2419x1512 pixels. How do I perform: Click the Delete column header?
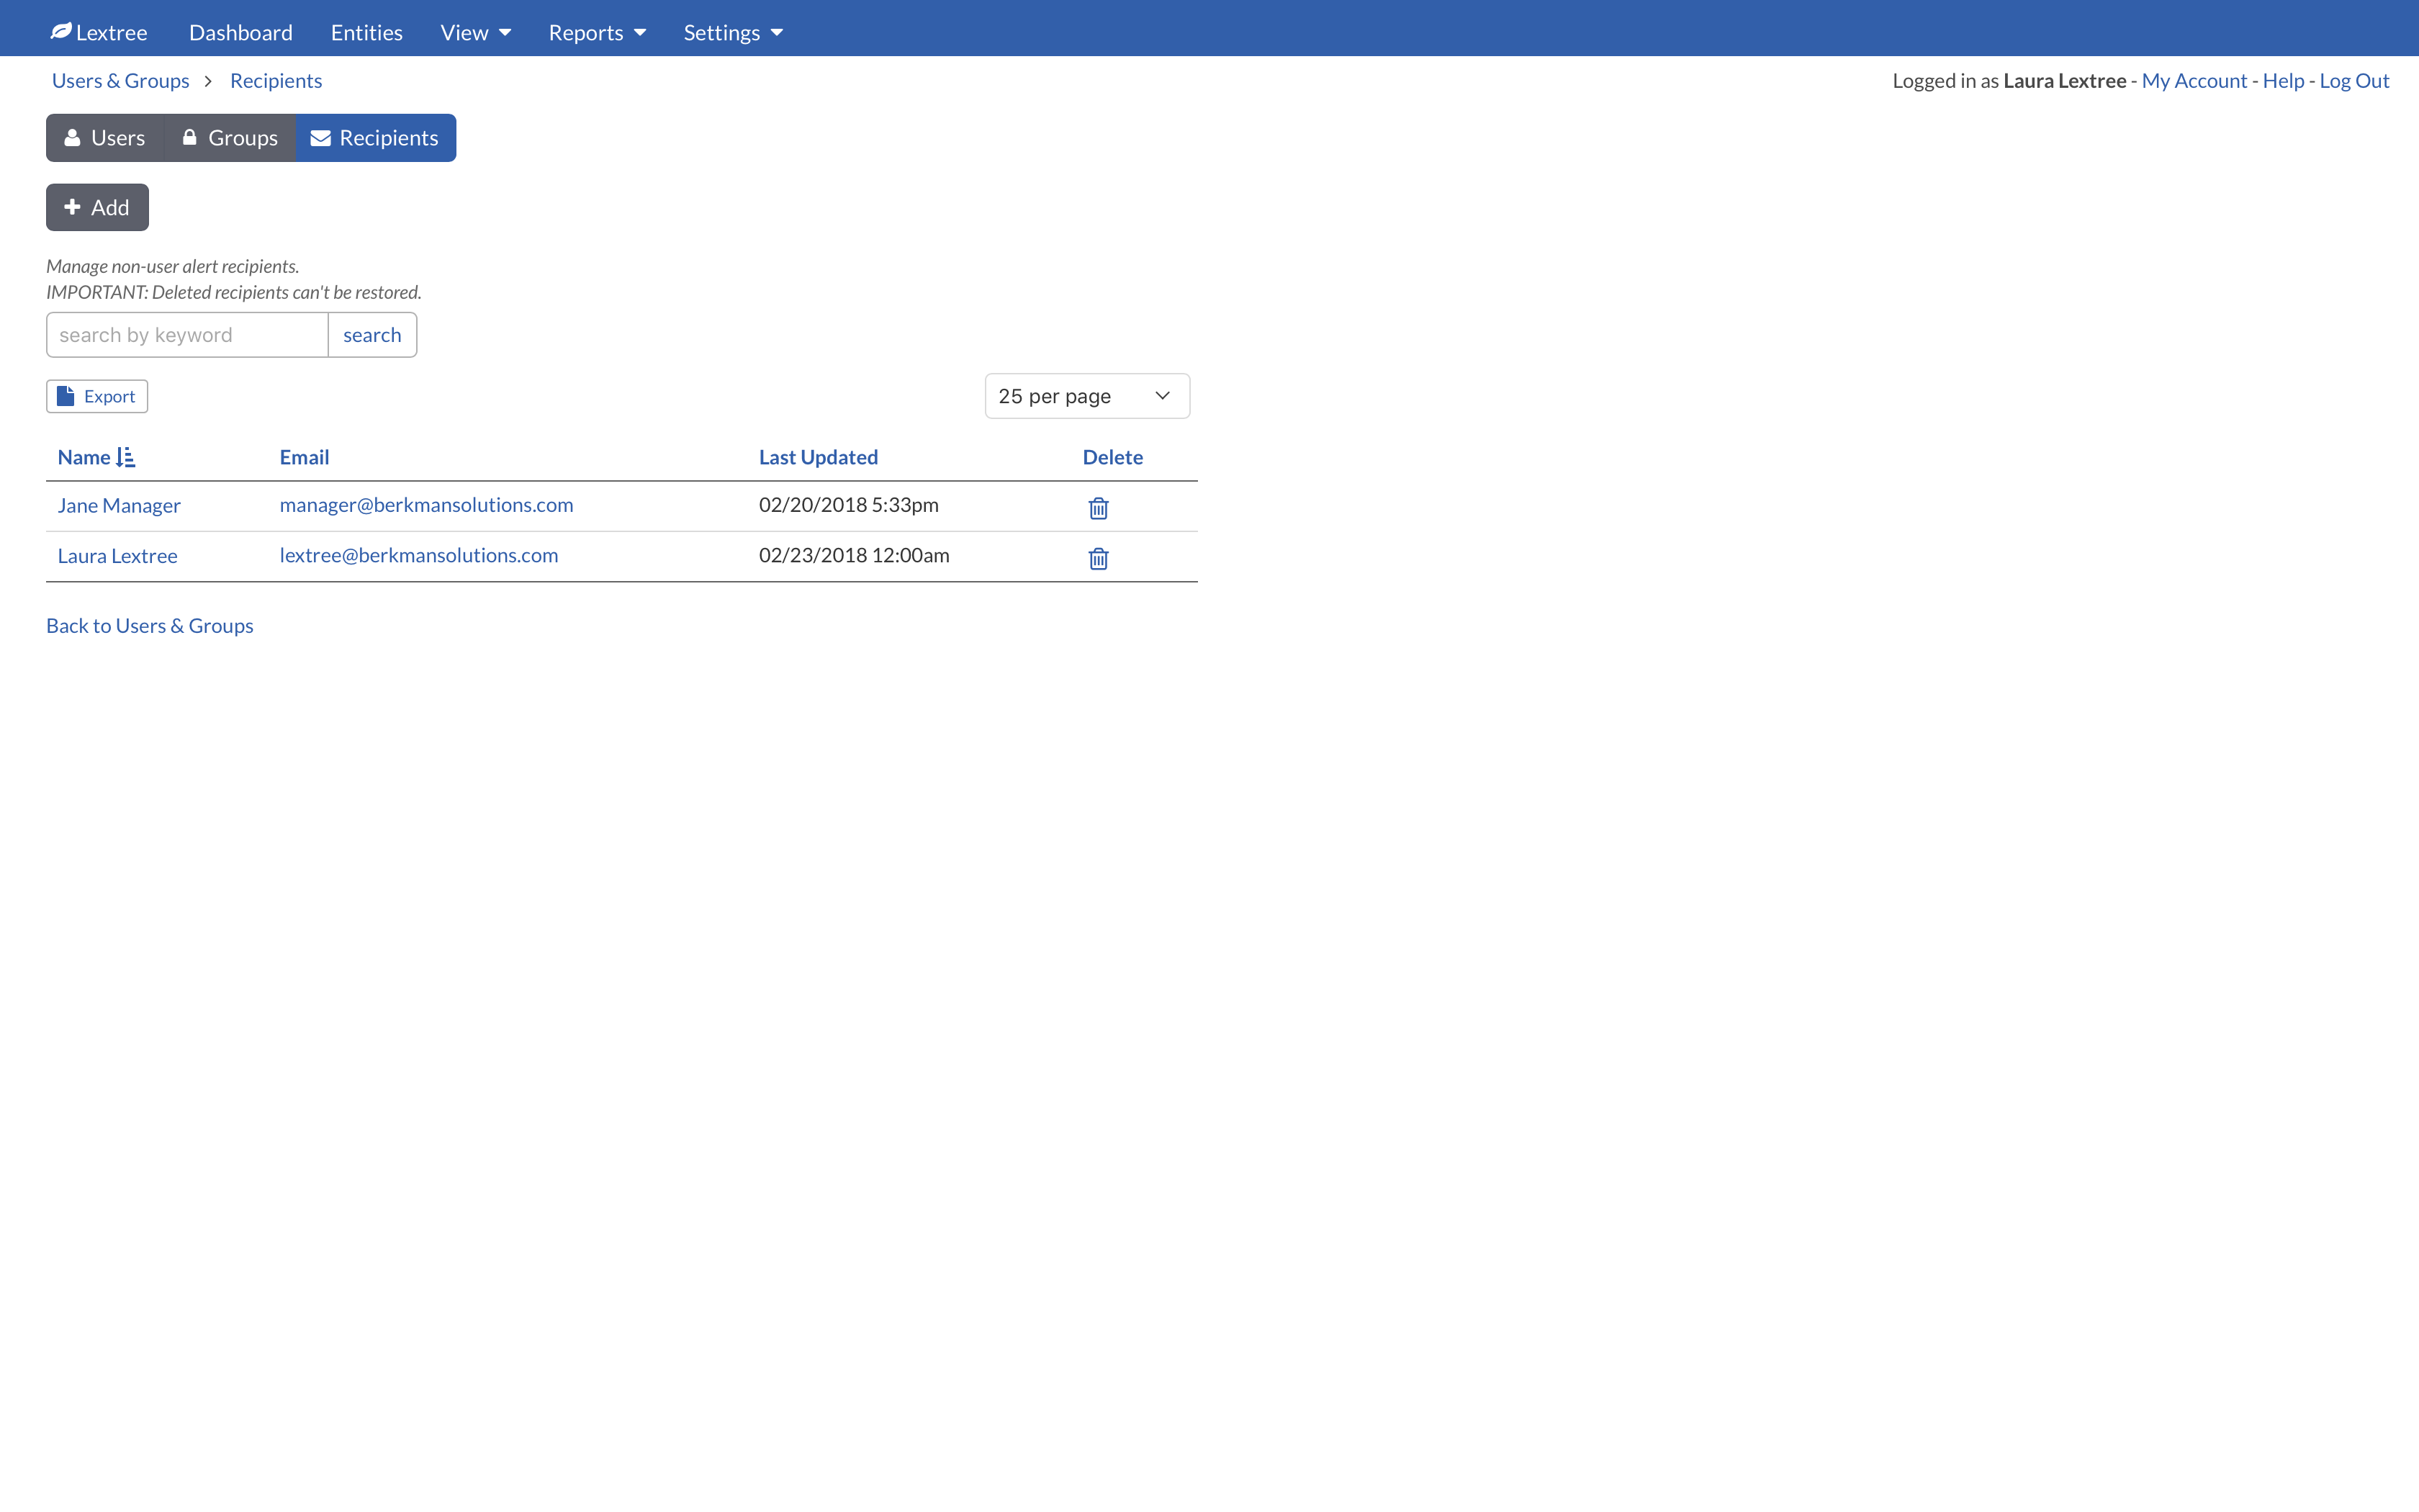pos(1112,457)
